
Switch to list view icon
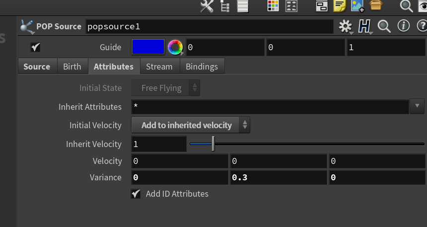tap(243, 6)
